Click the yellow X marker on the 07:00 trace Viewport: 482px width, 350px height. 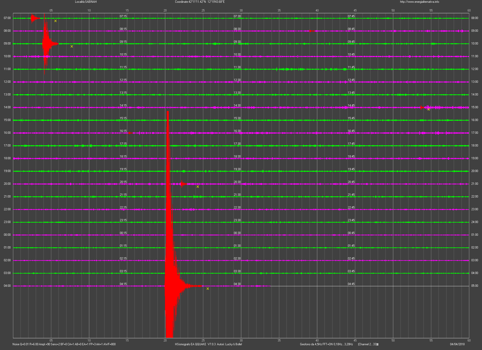pyautogui.click(x=55, y=21)
